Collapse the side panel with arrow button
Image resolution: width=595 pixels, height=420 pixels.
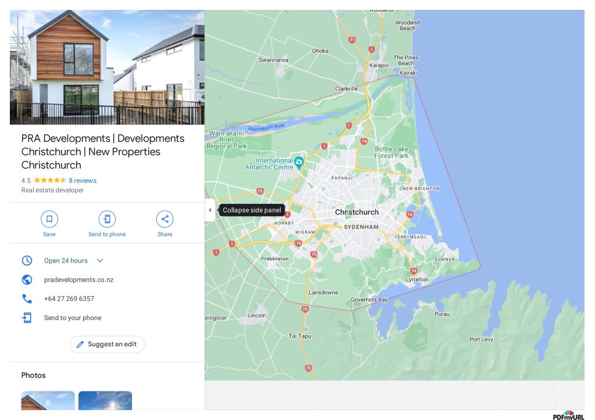210,210
